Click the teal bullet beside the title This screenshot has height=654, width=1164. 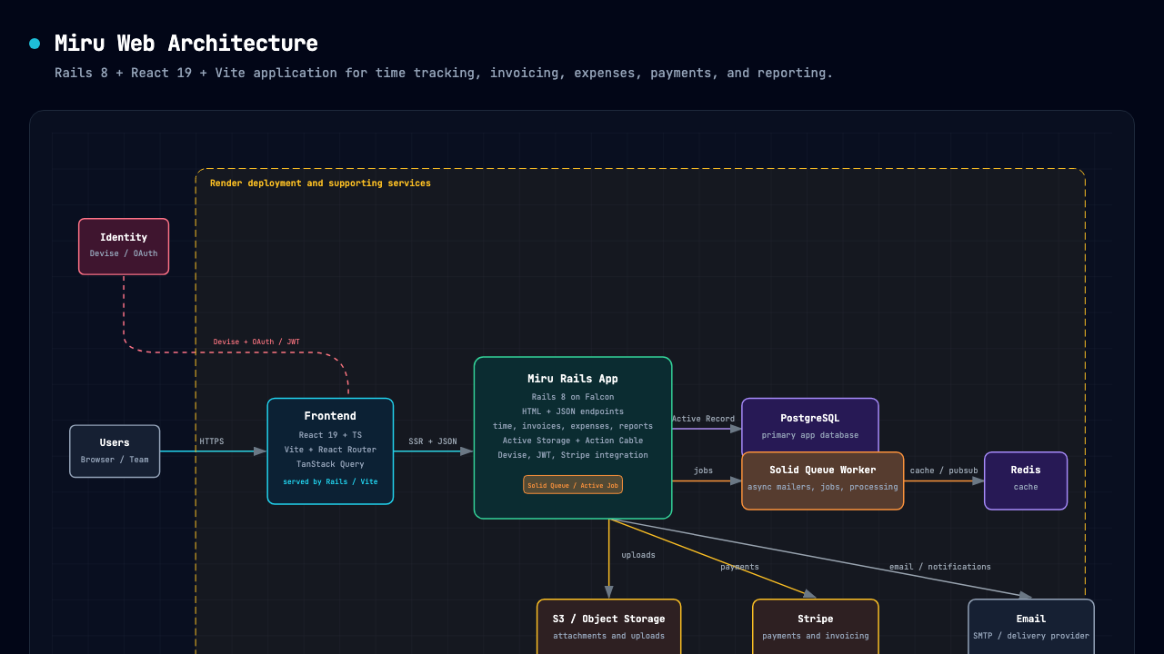click(x=35, y=43)
